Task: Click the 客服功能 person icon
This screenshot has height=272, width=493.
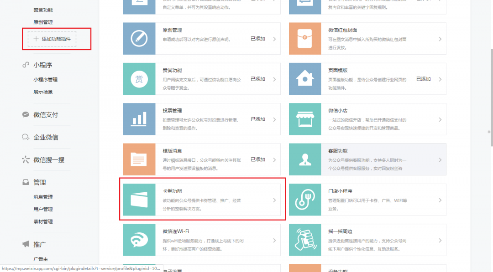Action: coord(305,160)
